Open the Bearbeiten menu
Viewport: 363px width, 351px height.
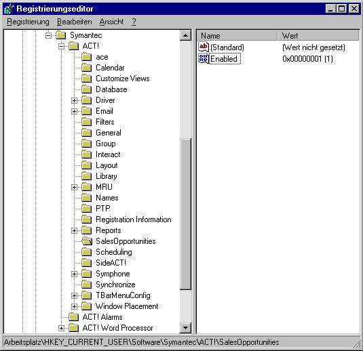[x=75, y=22]
